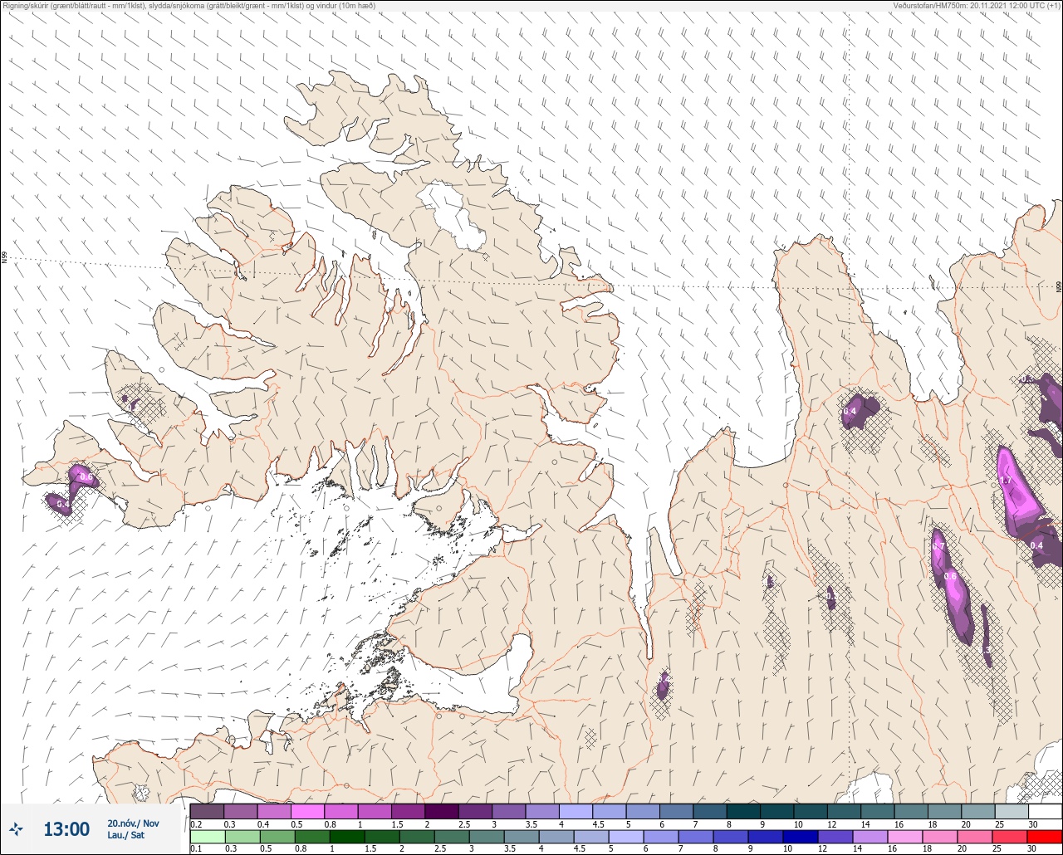1063x855 pixels.
Task: Pick the white 30 swatch in top legend row
Action: (x=1045, y=811)
